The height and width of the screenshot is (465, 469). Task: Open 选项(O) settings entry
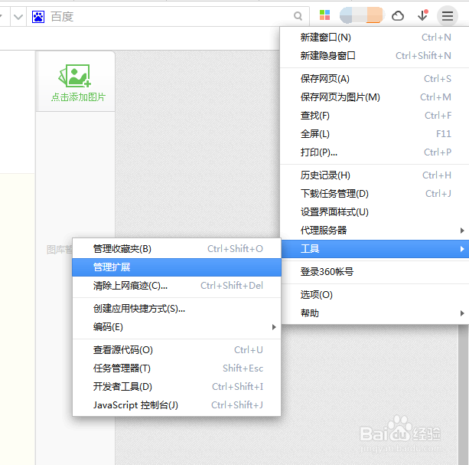[375, 295]
